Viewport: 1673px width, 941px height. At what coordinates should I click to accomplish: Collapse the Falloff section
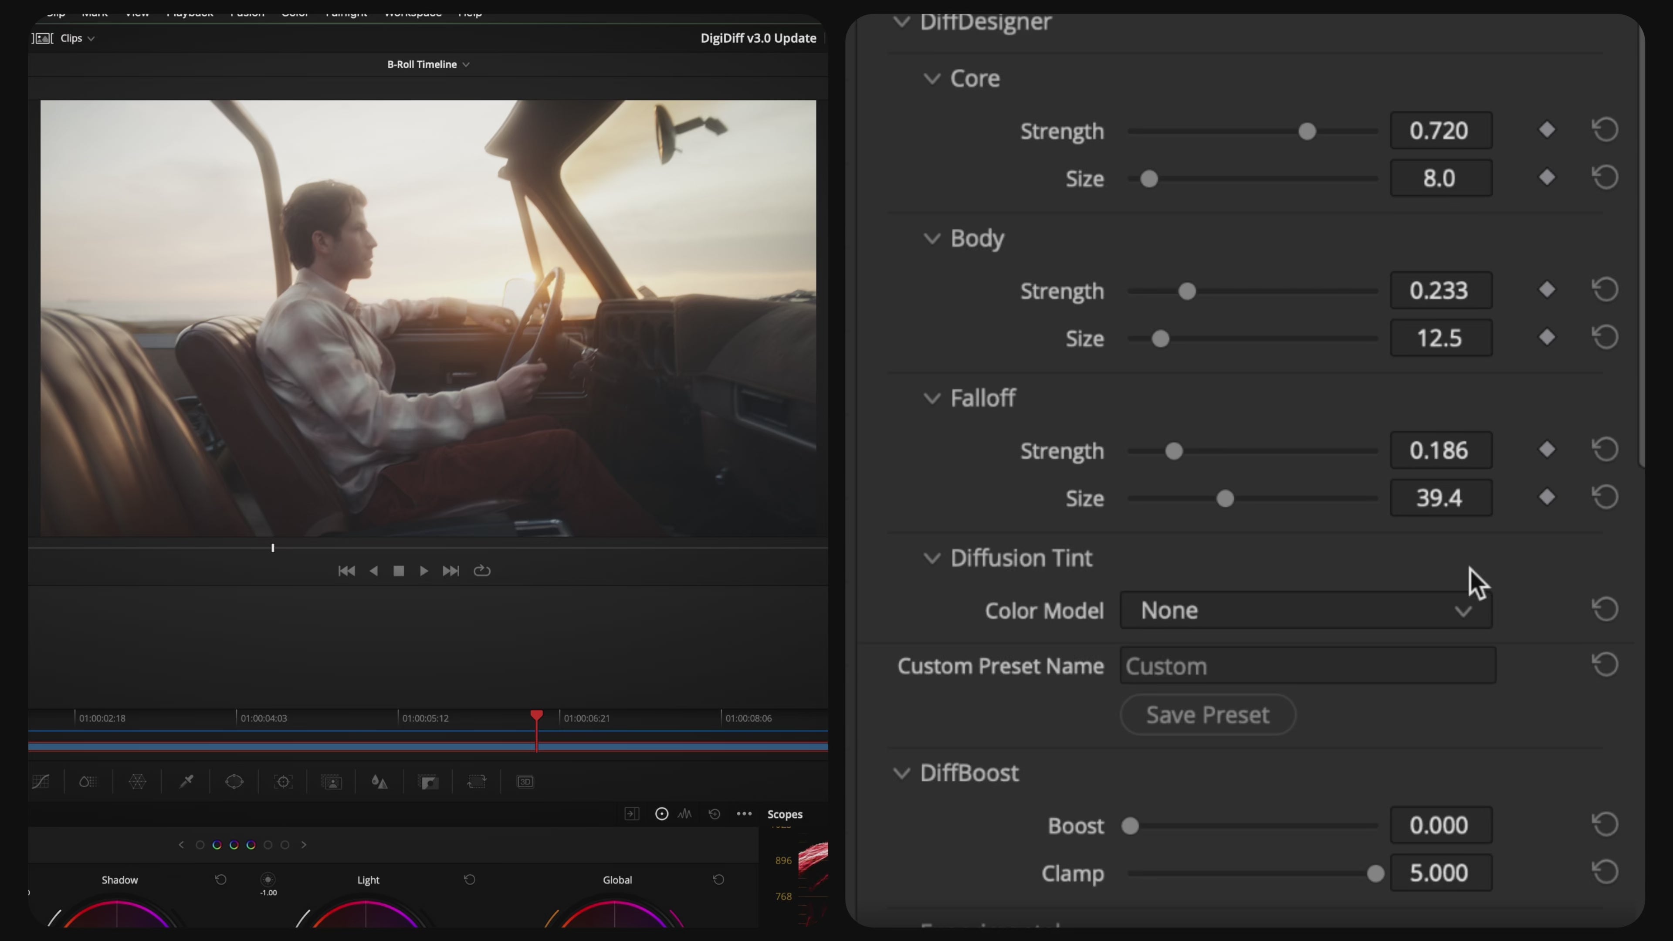(x=932, y=398)
